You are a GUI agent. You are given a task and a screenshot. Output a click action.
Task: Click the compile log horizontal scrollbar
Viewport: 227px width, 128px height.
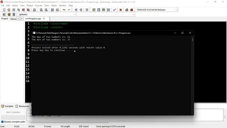pos(69,122)
